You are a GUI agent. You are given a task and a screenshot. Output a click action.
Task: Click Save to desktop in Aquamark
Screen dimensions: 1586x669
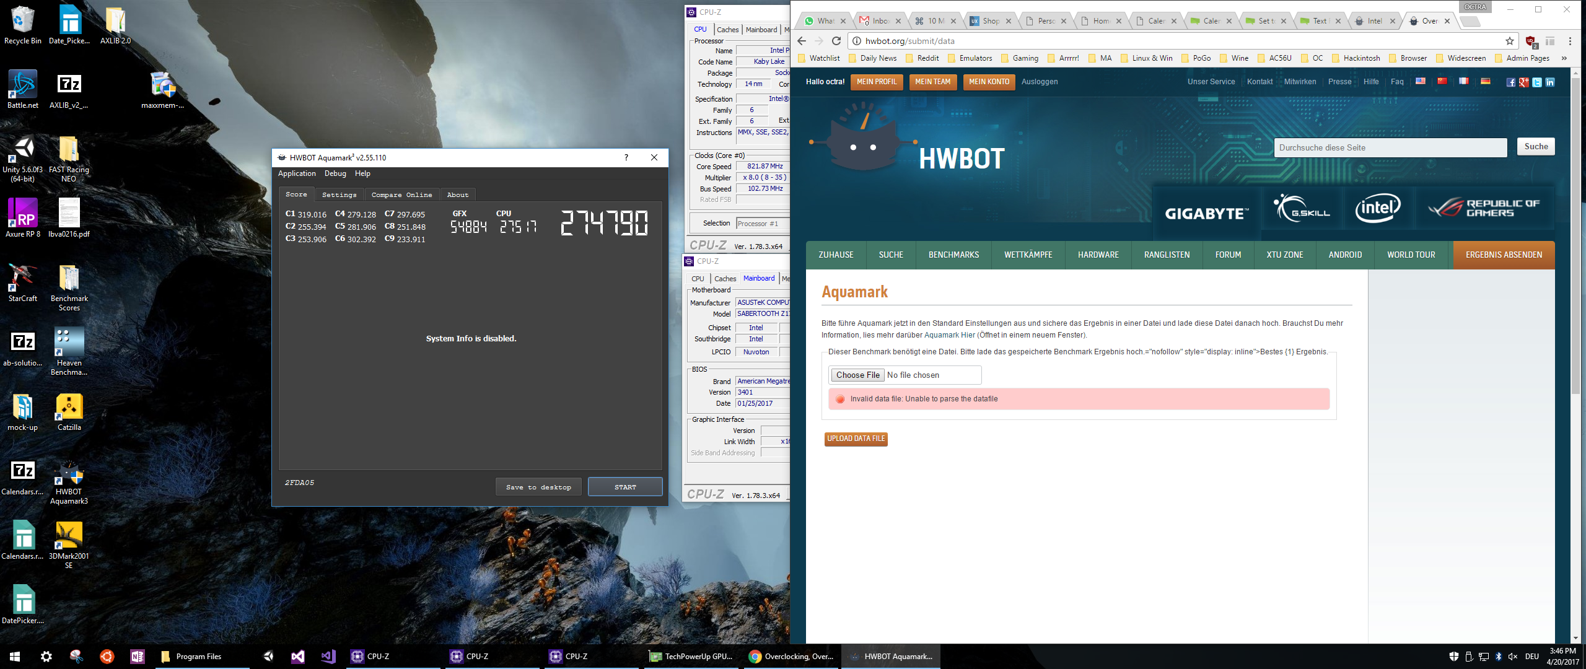click(x=538, y=487)
